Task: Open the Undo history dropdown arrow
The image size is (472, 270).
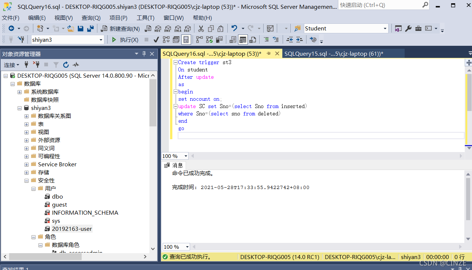Action: click(x=242, y=29)
